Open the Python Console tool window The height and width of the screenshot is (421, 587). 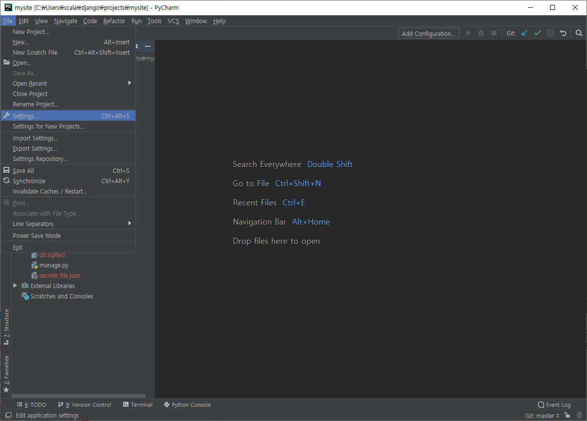coord(187,405)
